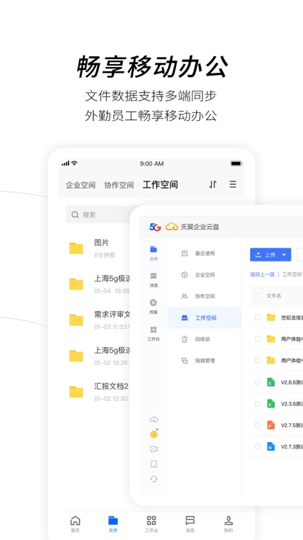Open the green Excel file V2.8.6

click(x=271, y=382)
